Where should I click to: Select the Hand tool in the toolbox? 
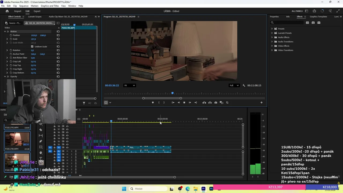(x=41, y=153)
